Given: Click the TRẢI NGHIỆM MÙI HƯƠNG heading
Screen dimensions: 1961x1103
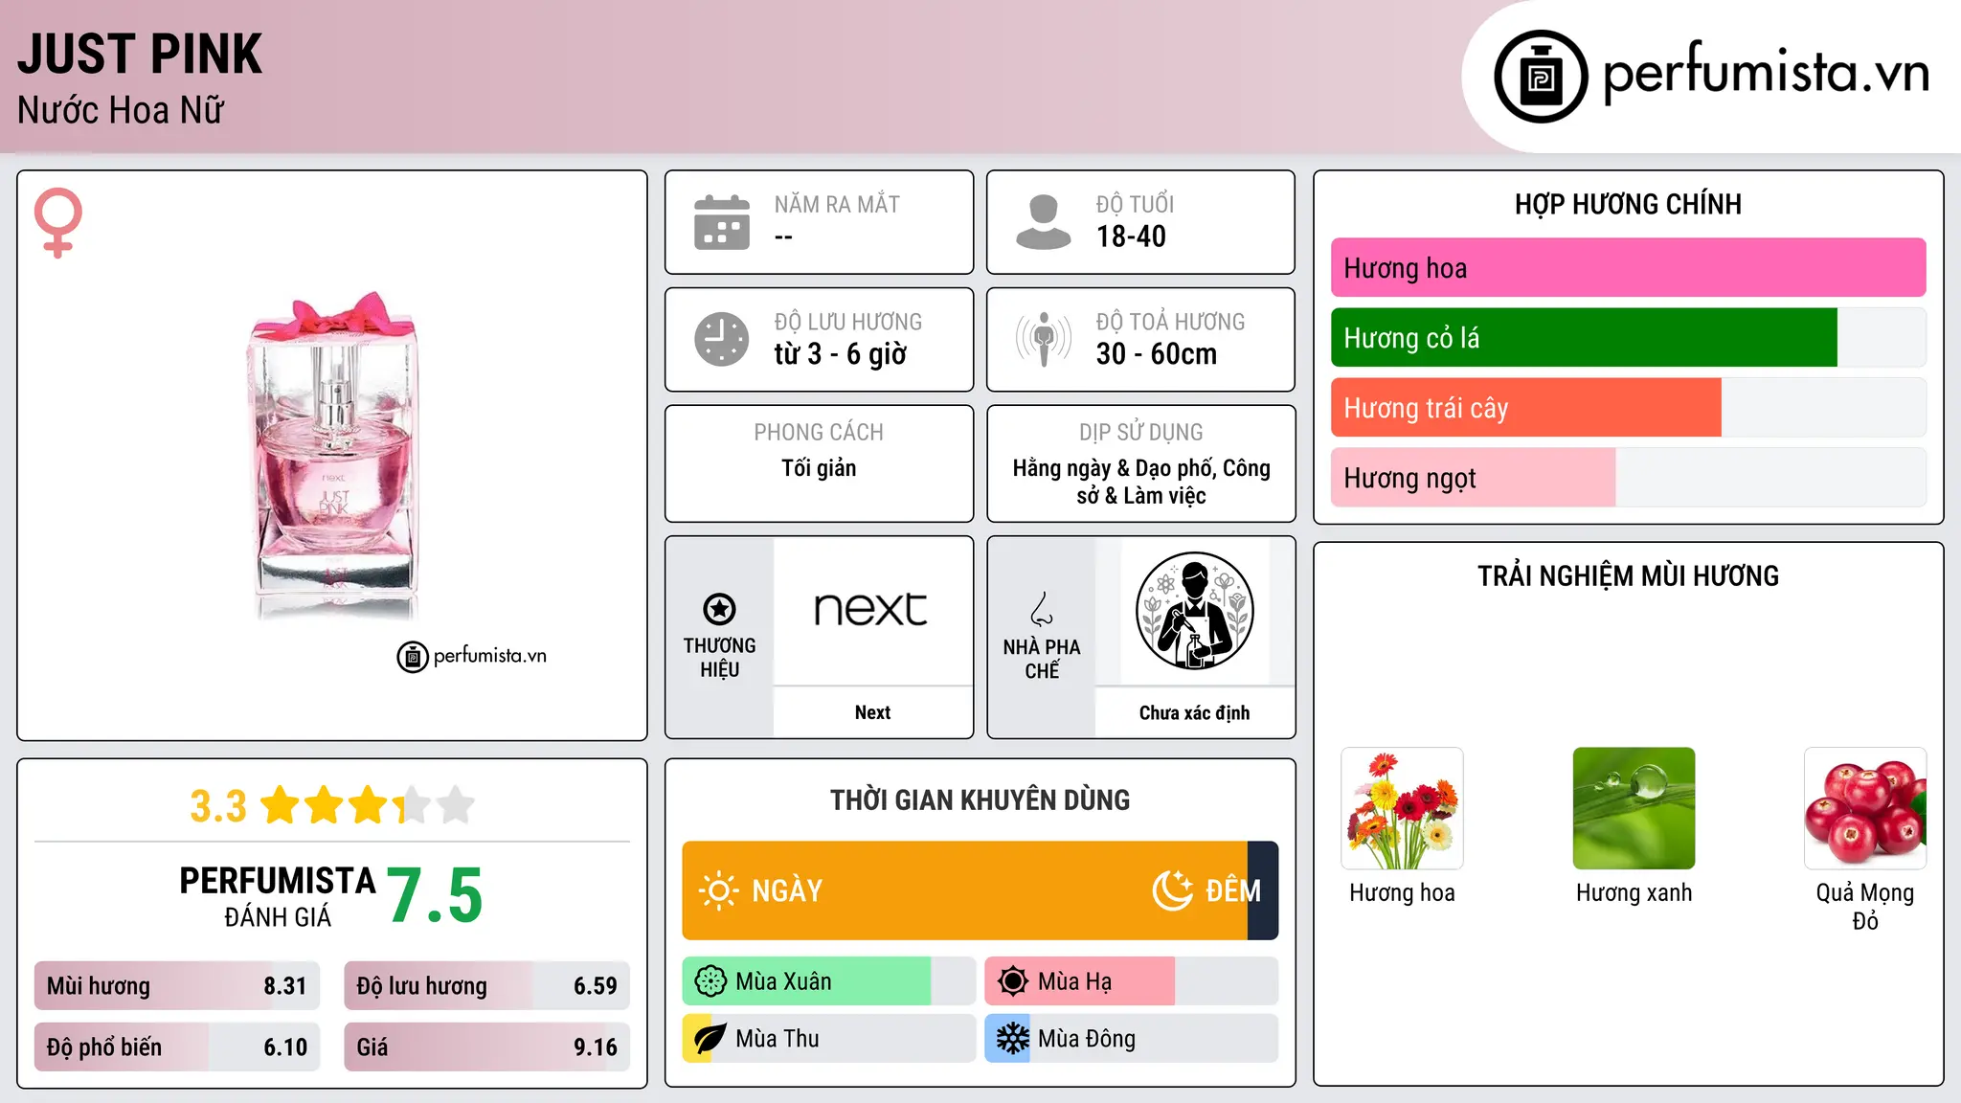Looking at the screenshot, I should pos(1628,575).
